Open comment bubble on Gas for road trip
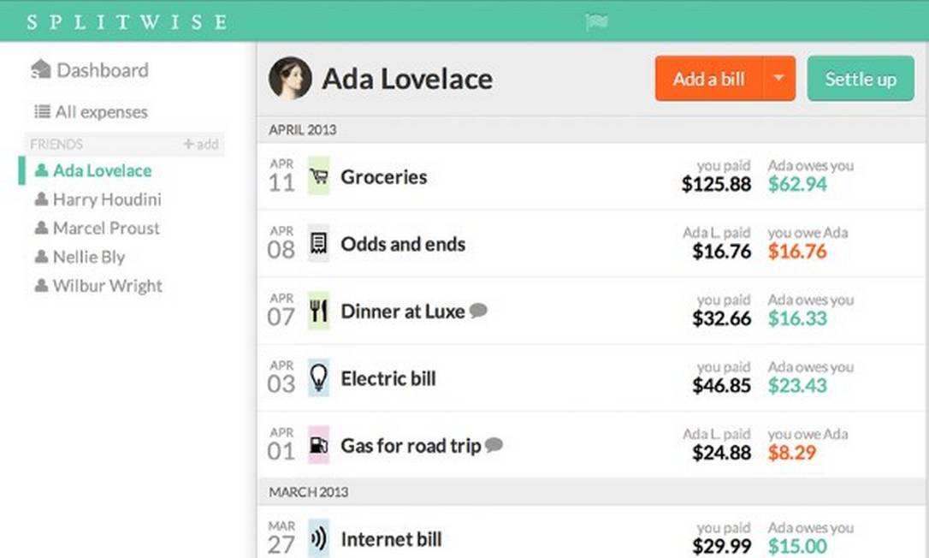Screen dimensions: 929x558 pyautogui.click(x=494, y=445)
